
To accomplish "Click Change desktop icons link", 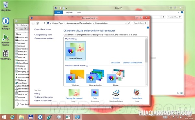I will click(43, 35).
